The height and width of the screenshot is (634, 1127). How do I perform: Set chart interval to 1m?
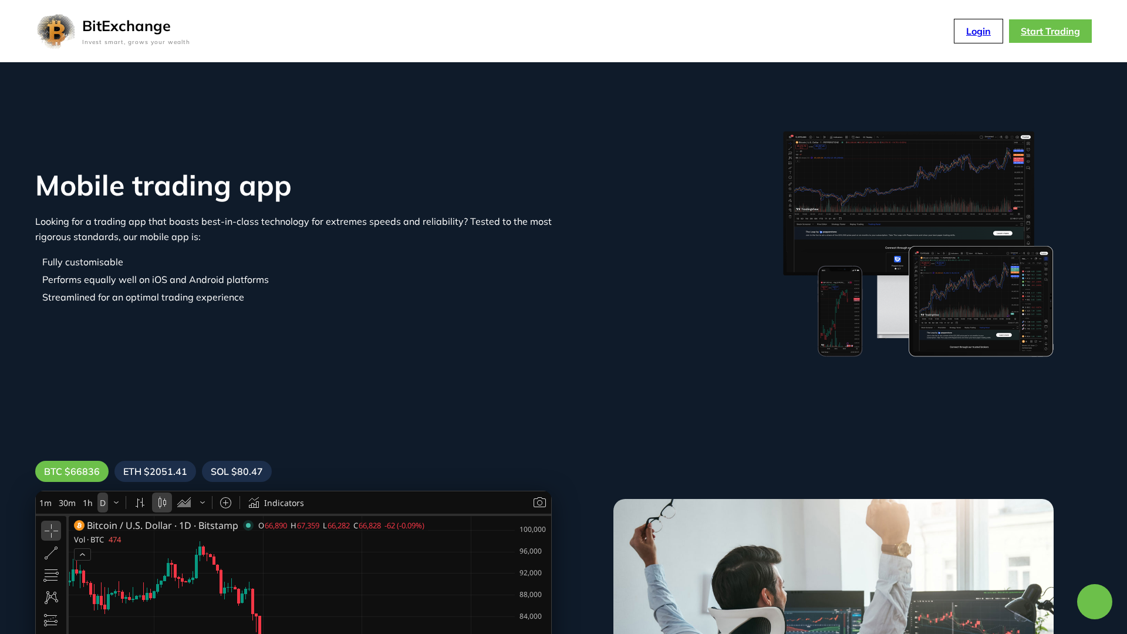45,503
